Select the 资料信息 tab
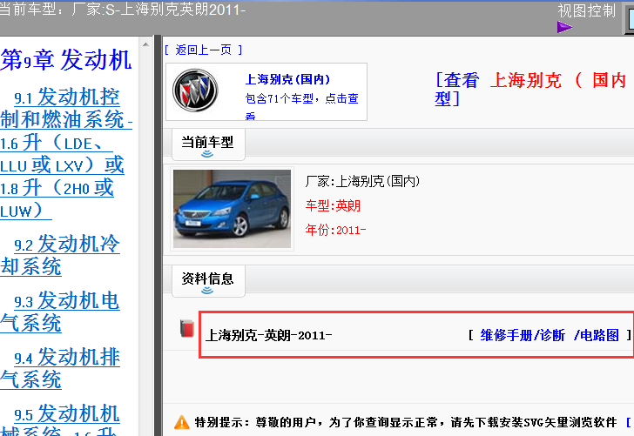634x436 pixels. point(208,281)
